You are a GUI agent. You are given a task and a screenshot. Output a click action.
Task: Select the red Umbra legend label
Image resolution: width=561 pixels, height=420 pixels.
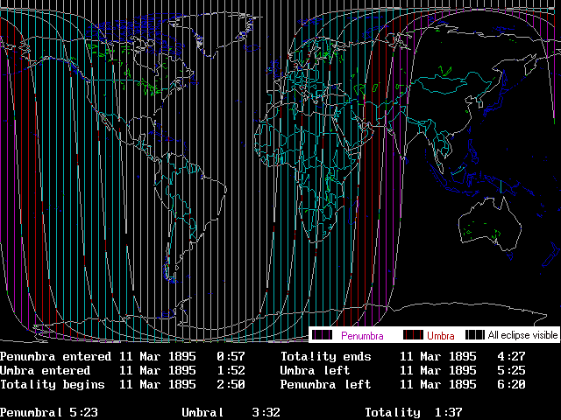(x=441, y=335)
